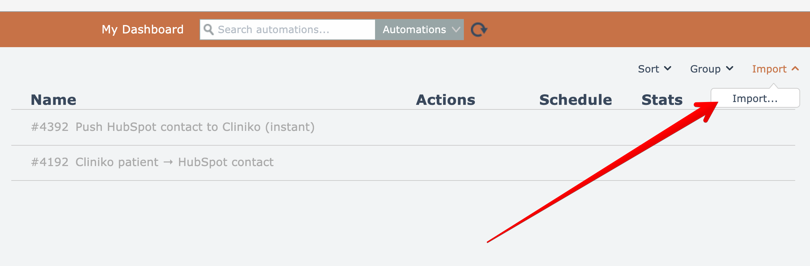Click the Schedule column header
This screenshot has width=810, height=266.
point(575,100)
